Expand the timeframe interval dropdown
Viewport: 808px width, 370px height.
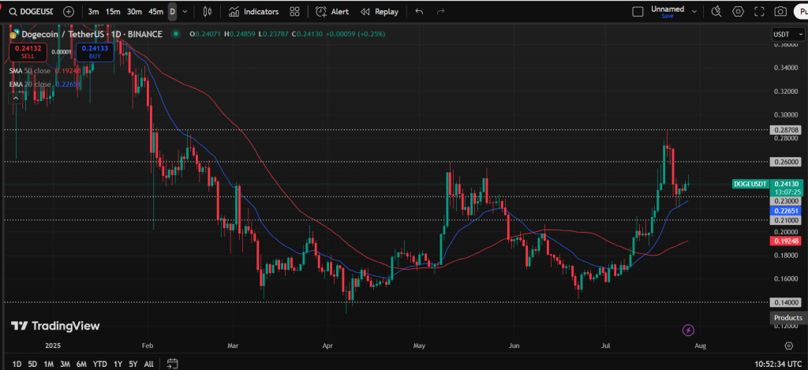pos(185,11)
